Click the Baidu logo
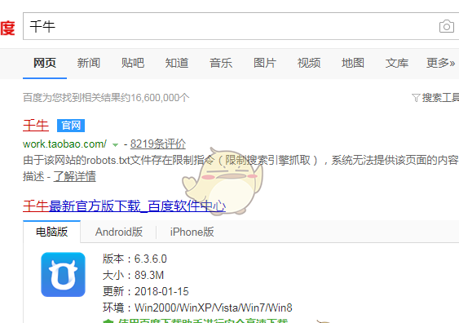This screenshot has width=459, height=323. tap(7, 28)
